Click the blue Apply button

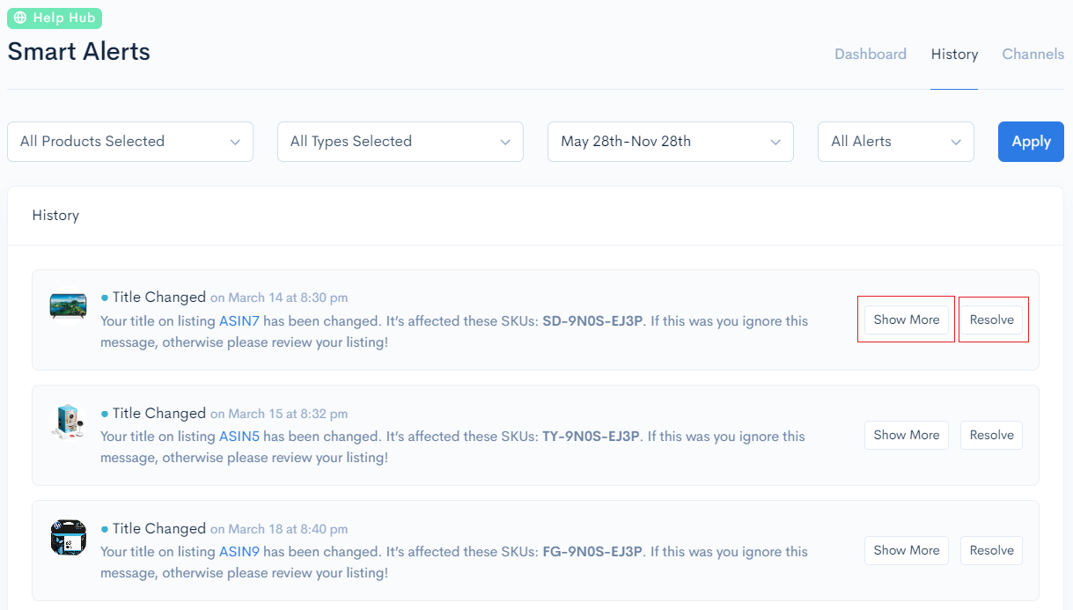pyautogui.click(x=1031, y=142)
